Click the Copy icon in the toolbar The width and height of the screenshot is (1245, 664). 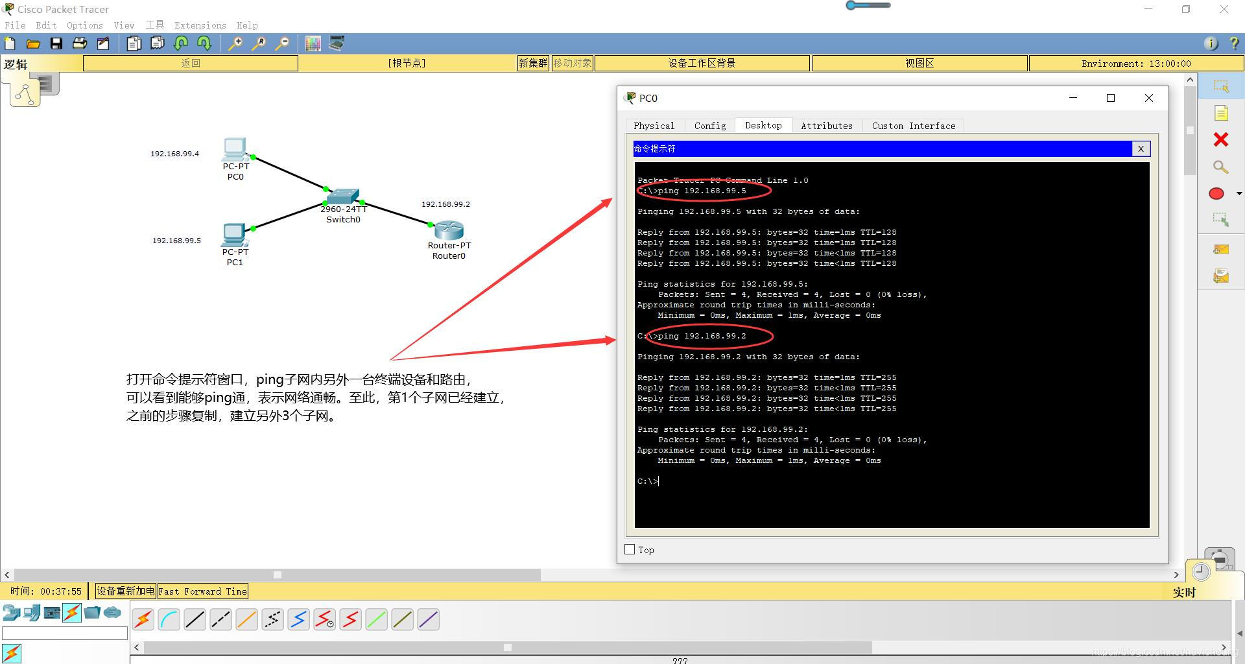click(134, 43)
